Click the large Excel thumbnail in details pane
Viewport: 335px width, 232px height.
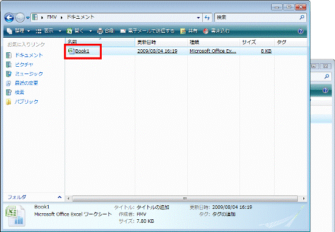coord(15,216)
